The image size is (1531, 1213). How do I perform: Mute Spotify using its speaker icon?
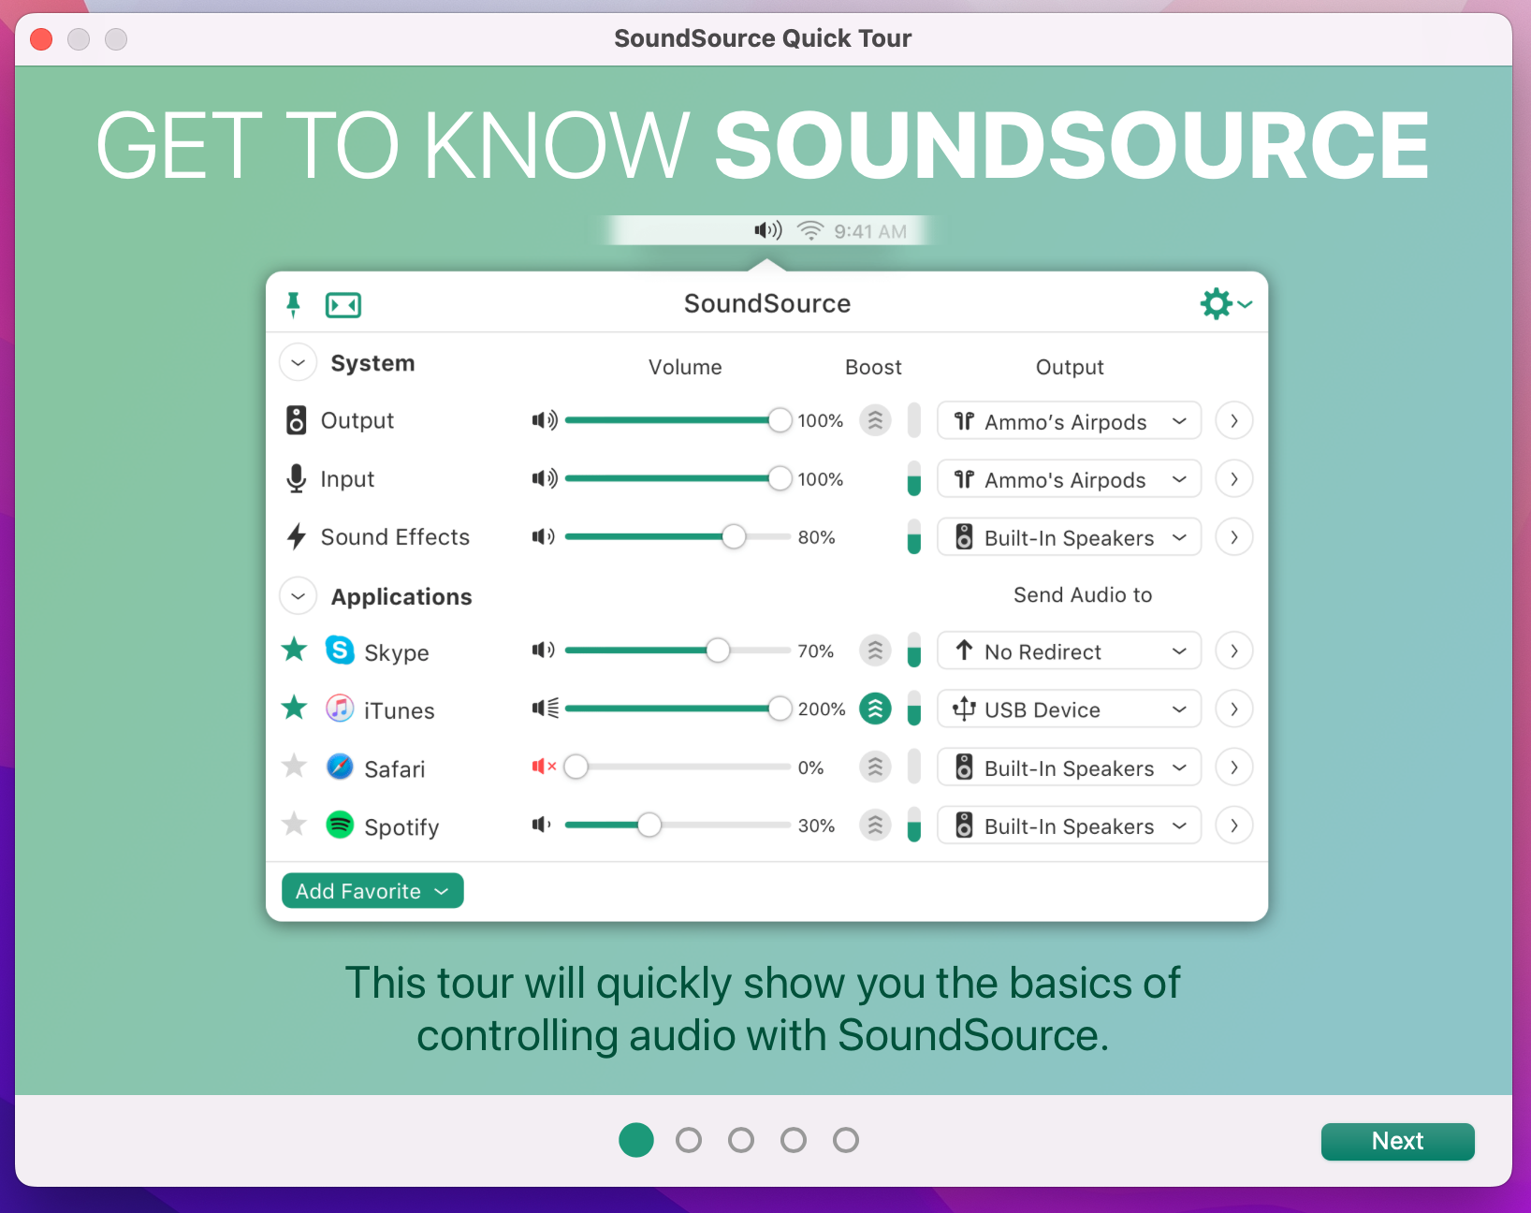click(542, 825)
